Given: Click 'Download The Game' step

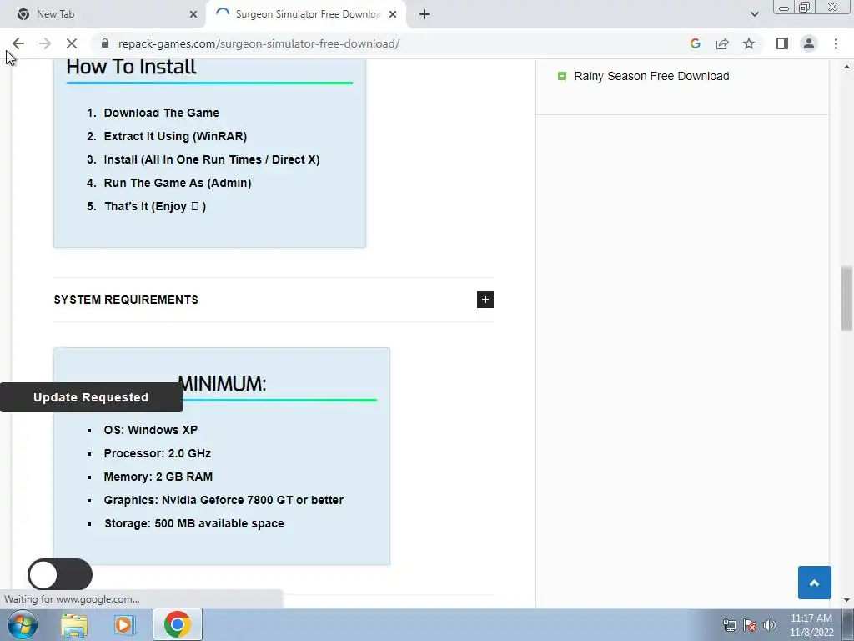Looking at the screenshot, I should tap(162, 113).
